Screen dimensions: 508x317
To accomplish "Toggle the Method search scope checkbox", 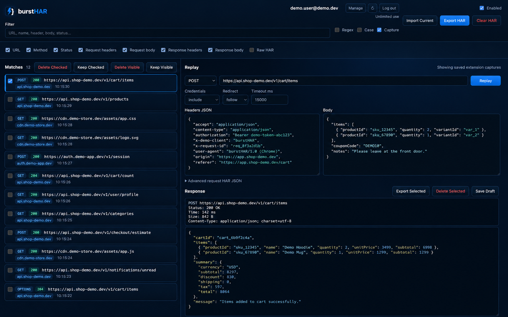I will click(29, 50).
